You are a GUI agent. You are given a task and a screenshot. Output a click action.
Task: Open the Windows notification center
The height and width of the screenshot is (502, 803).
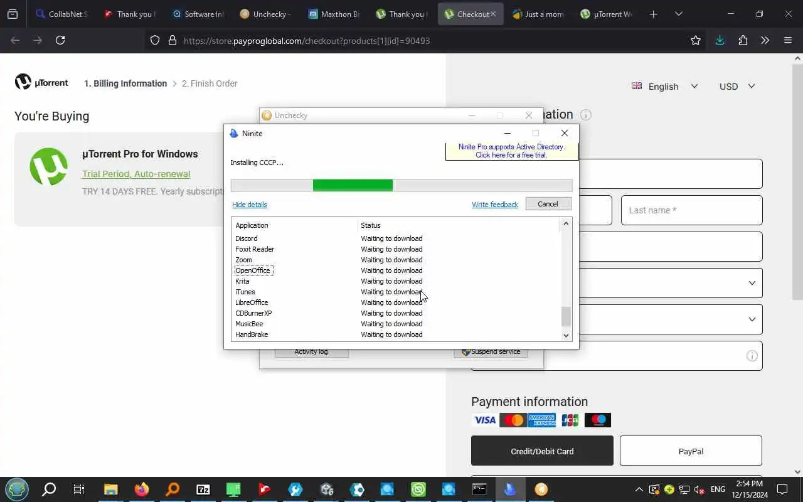(x=782, y=489)
